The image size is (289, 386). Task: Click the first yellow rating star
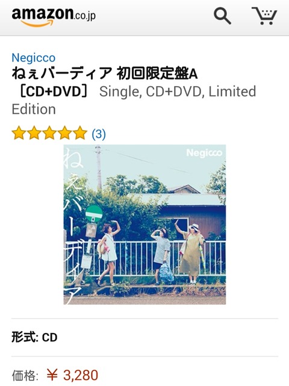pyautogui.click(x=19, y=133)
